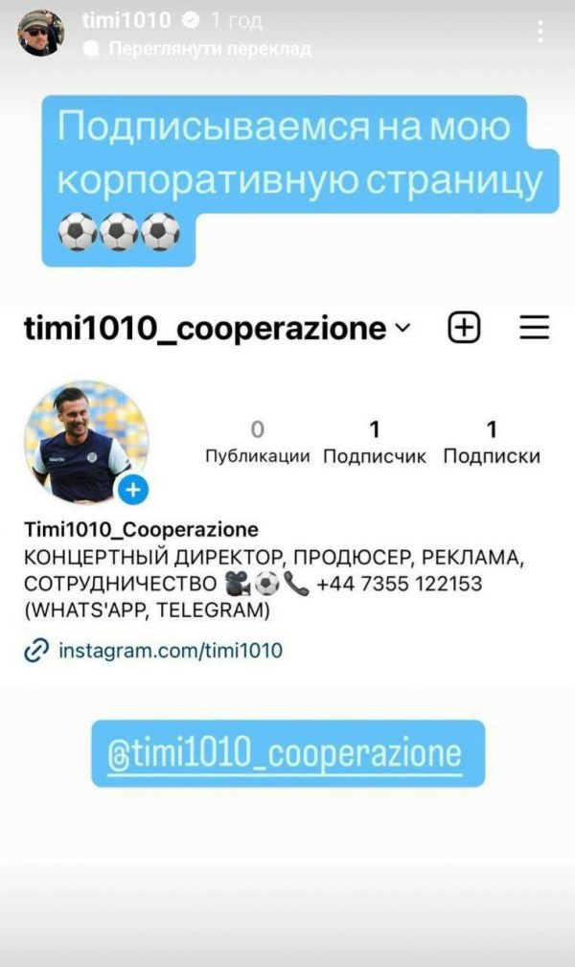Expand the timi1010_cooperazione account switcher chevron
This screenshot has height=967, width=575.
[402, 328]
